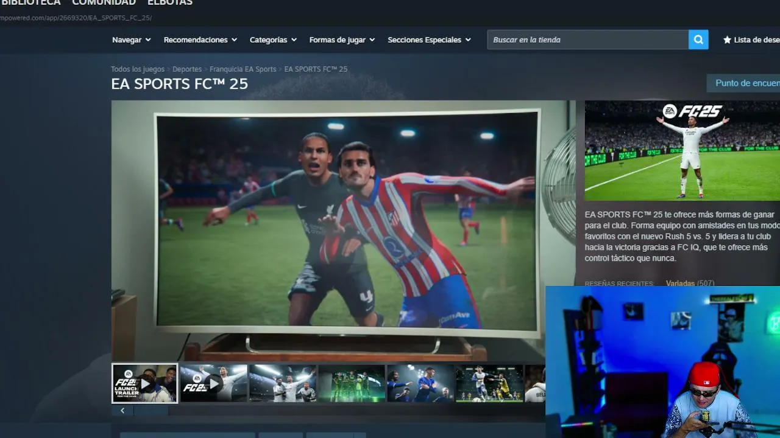The image size is (780, 438).
Task: Open the Franquicia EA Sports breadcrumb
Action: tap(243, 69)
